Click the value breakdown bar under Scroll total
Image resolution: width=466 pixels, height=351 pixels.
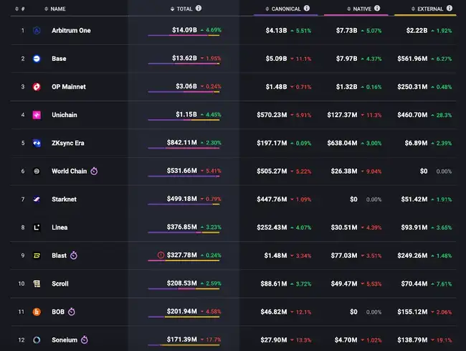coord(184,289)
